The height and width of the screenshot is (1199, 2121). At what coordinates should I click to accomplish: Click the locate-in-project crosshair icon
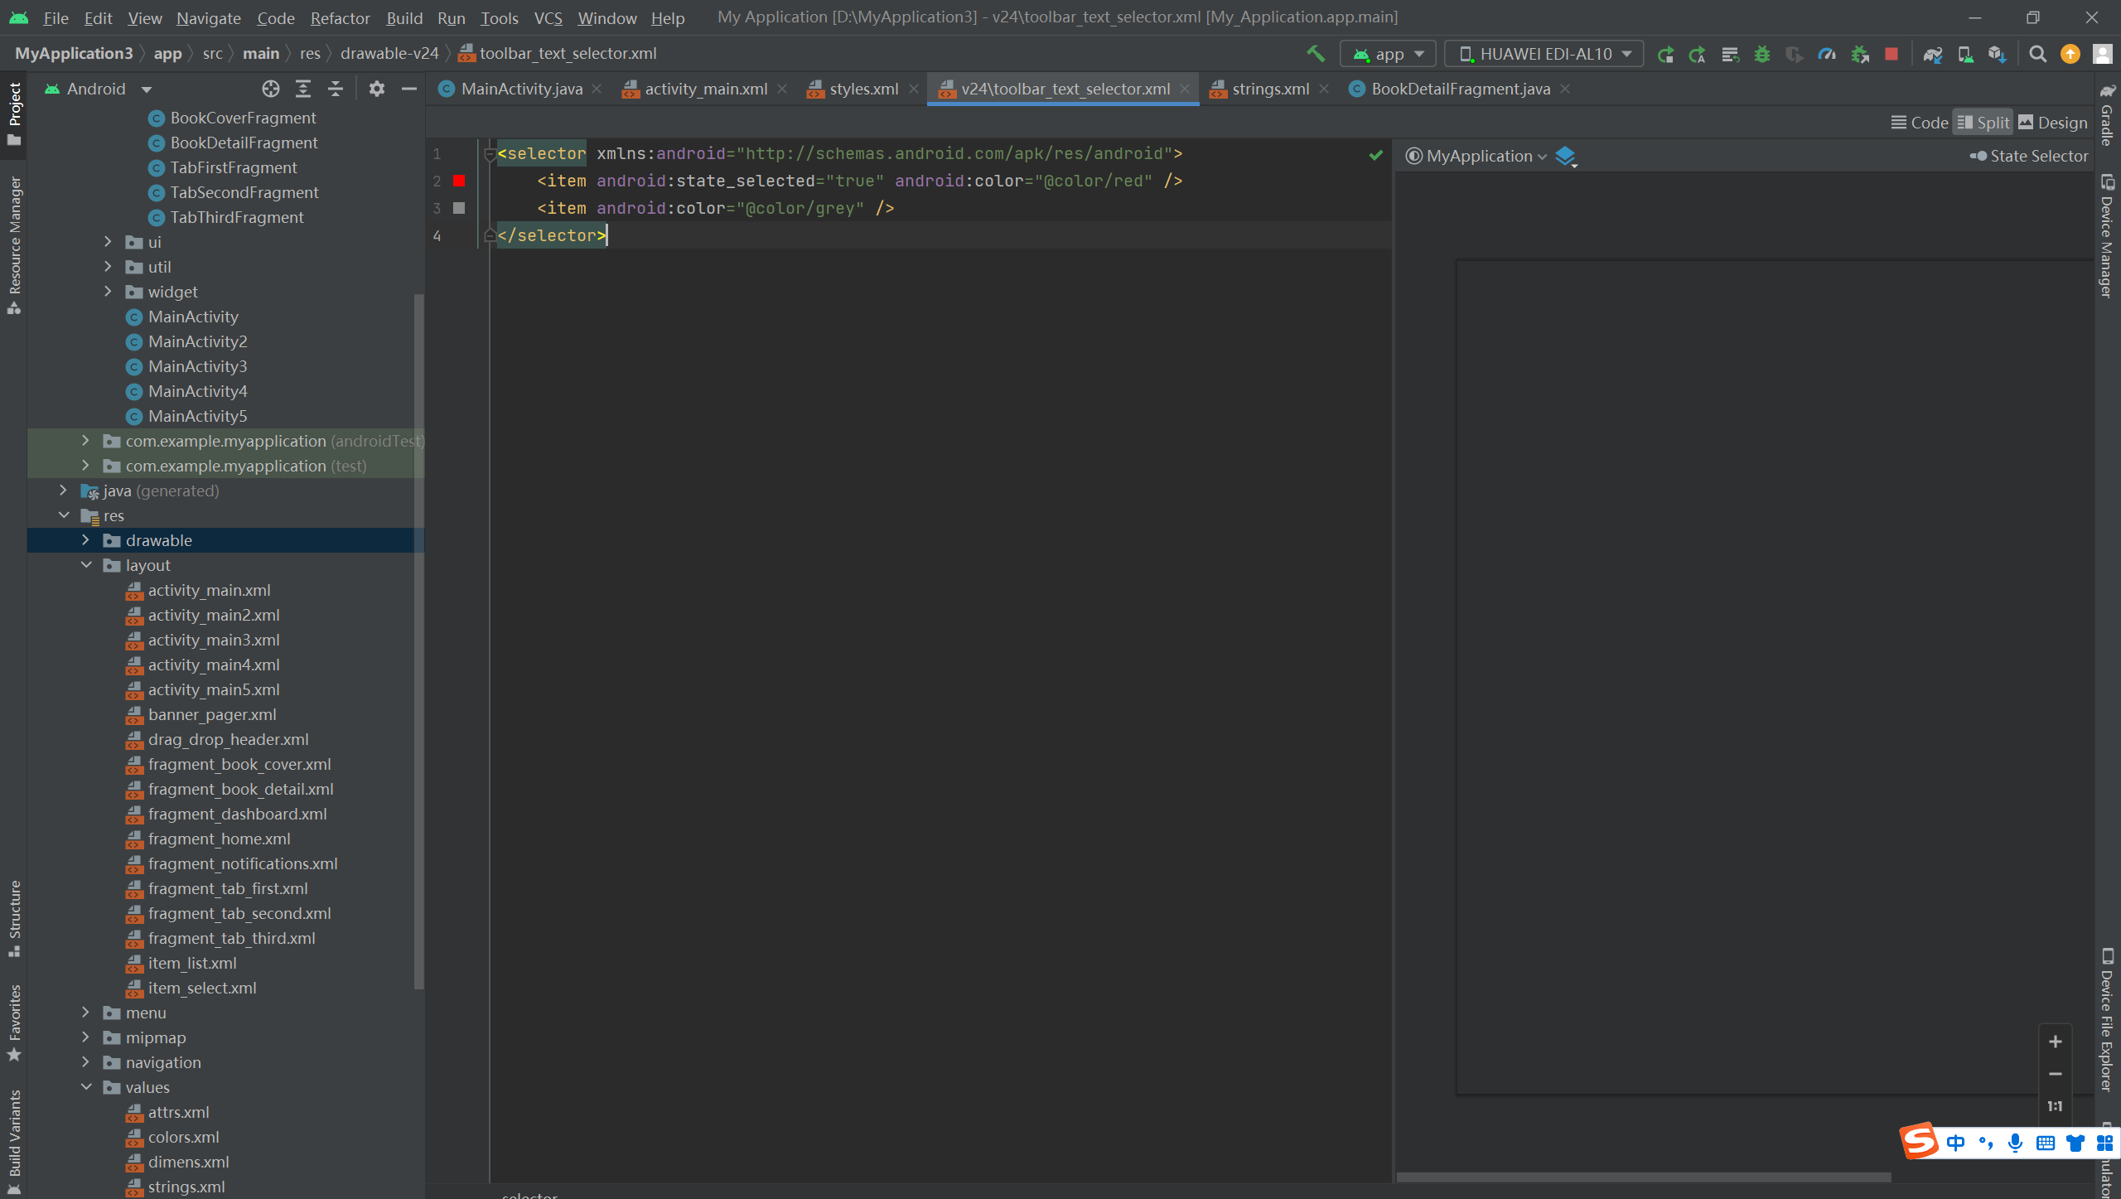(270, 89)
